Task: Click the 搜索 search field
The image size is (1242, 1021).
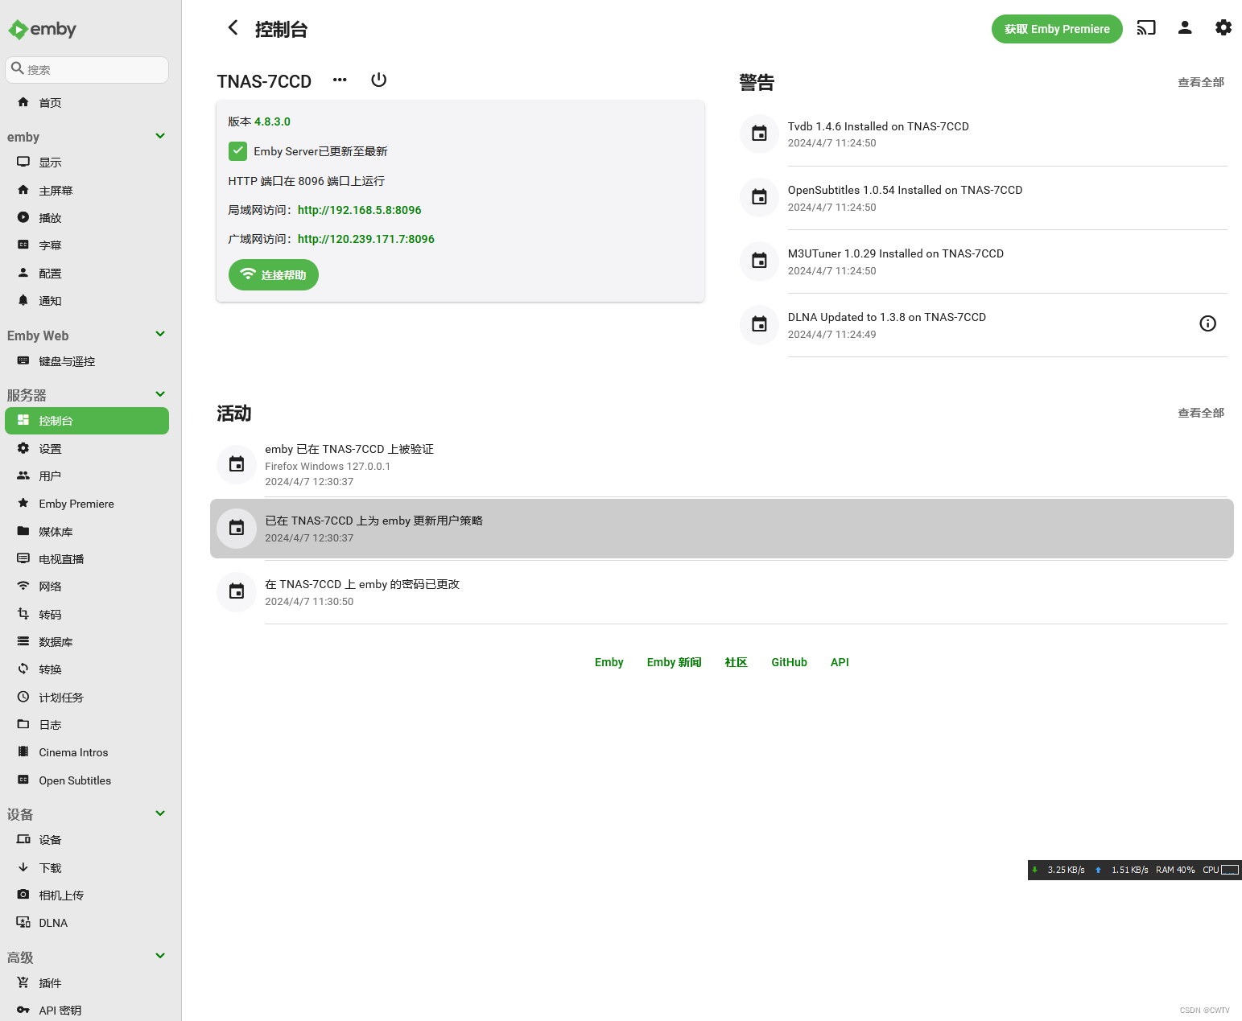Action: pos(87,70)
